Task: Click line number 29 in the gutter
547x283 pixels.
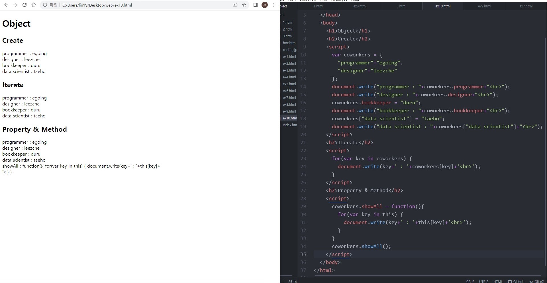Action: pos(303,206)
